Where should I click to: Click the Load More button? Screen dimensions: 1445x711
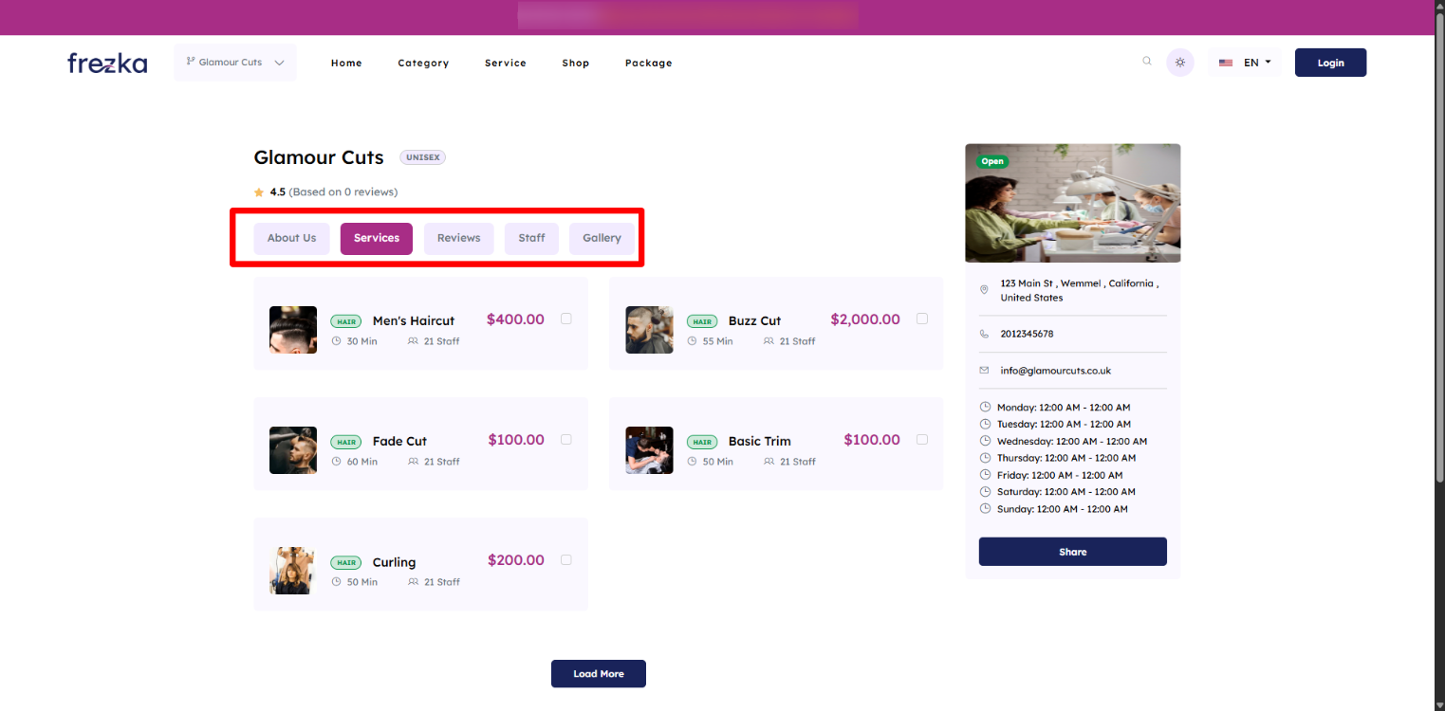tap(598, 674)
